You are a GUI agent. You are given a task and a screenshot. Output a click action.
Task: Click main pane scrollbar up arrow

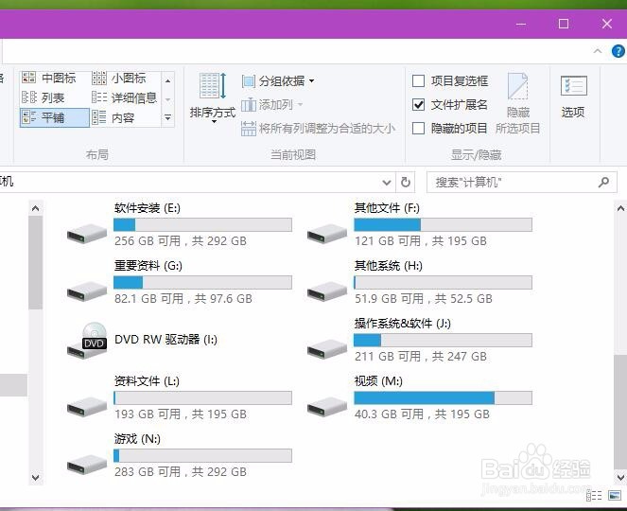pos(620,208)
